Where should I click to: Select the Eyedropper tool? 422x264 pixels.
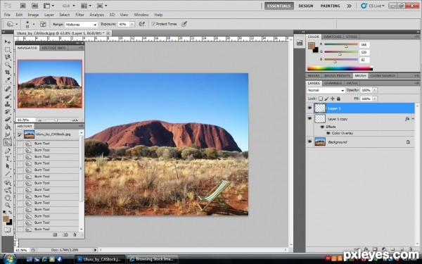8,80
